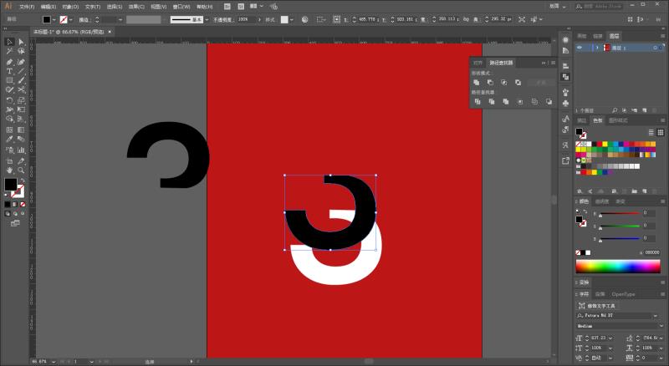Click the Unite shape mode in Pathfinder
The image size is (669, 366).
point(477,83)
